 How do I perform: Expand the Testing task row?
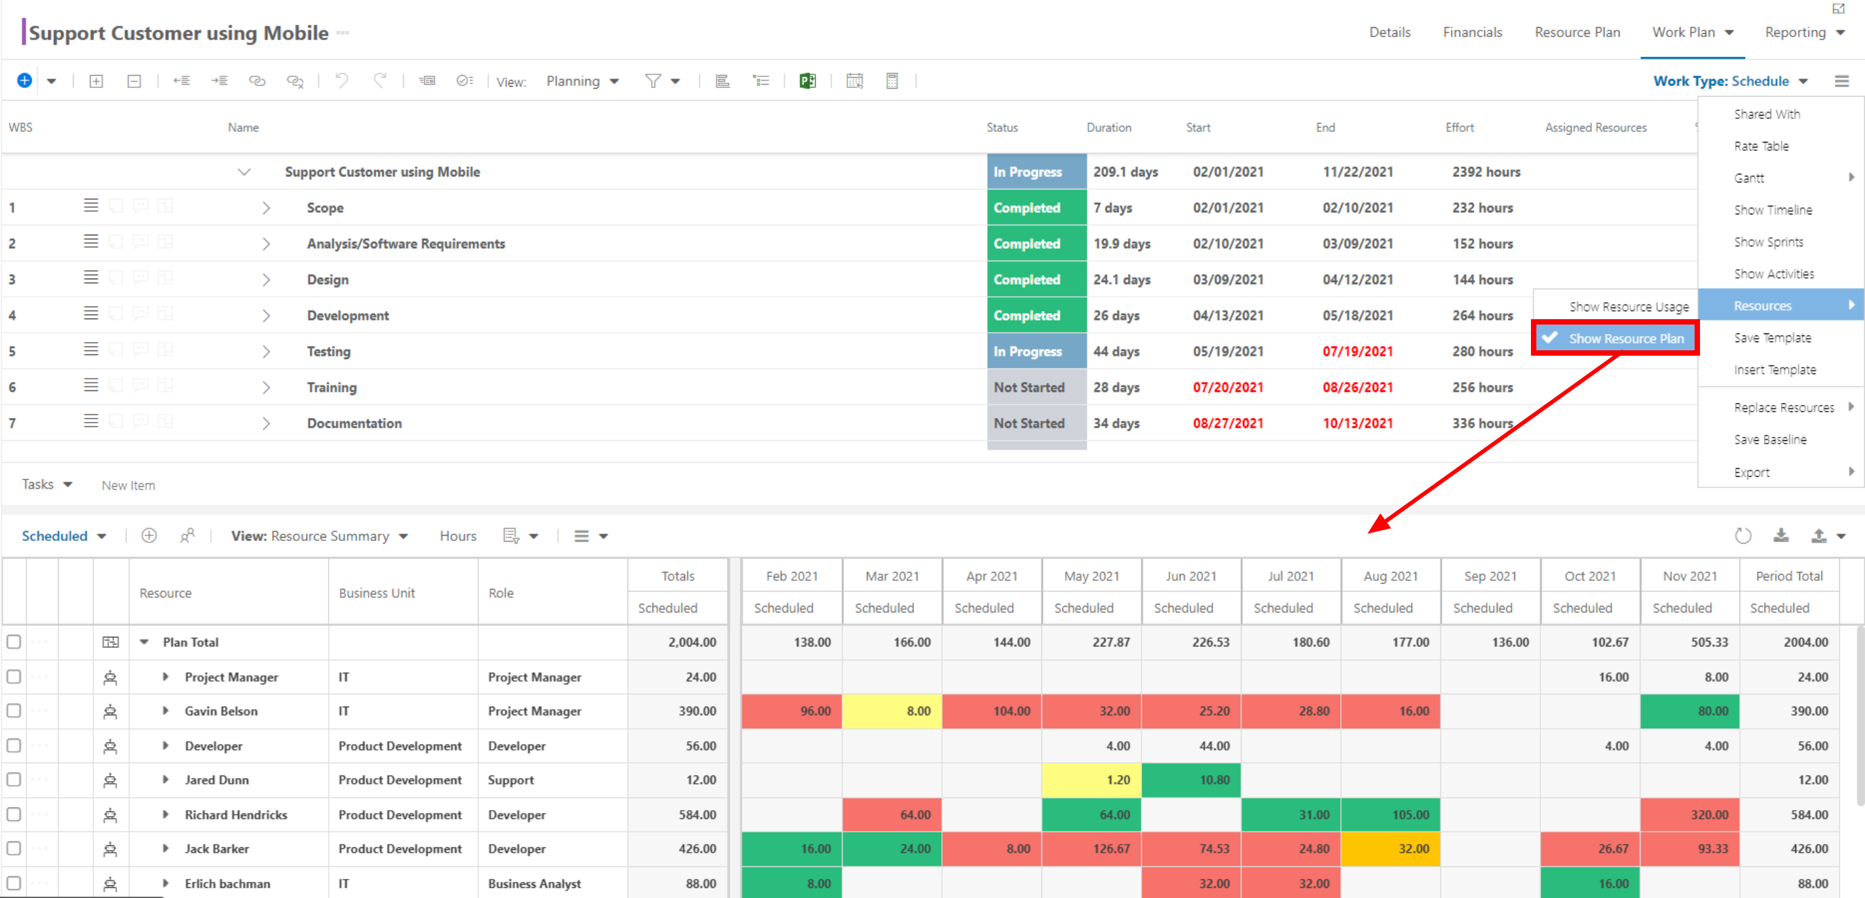point(266,351)
